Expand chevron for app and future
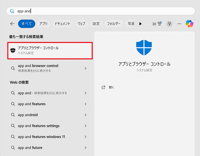200x156 pixels. pyautogui.click(x=85, y=148)
